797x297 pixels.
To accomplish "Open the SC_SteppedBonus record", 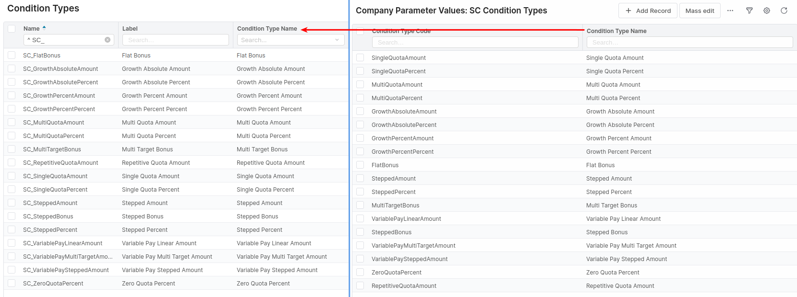I will 48,217.
